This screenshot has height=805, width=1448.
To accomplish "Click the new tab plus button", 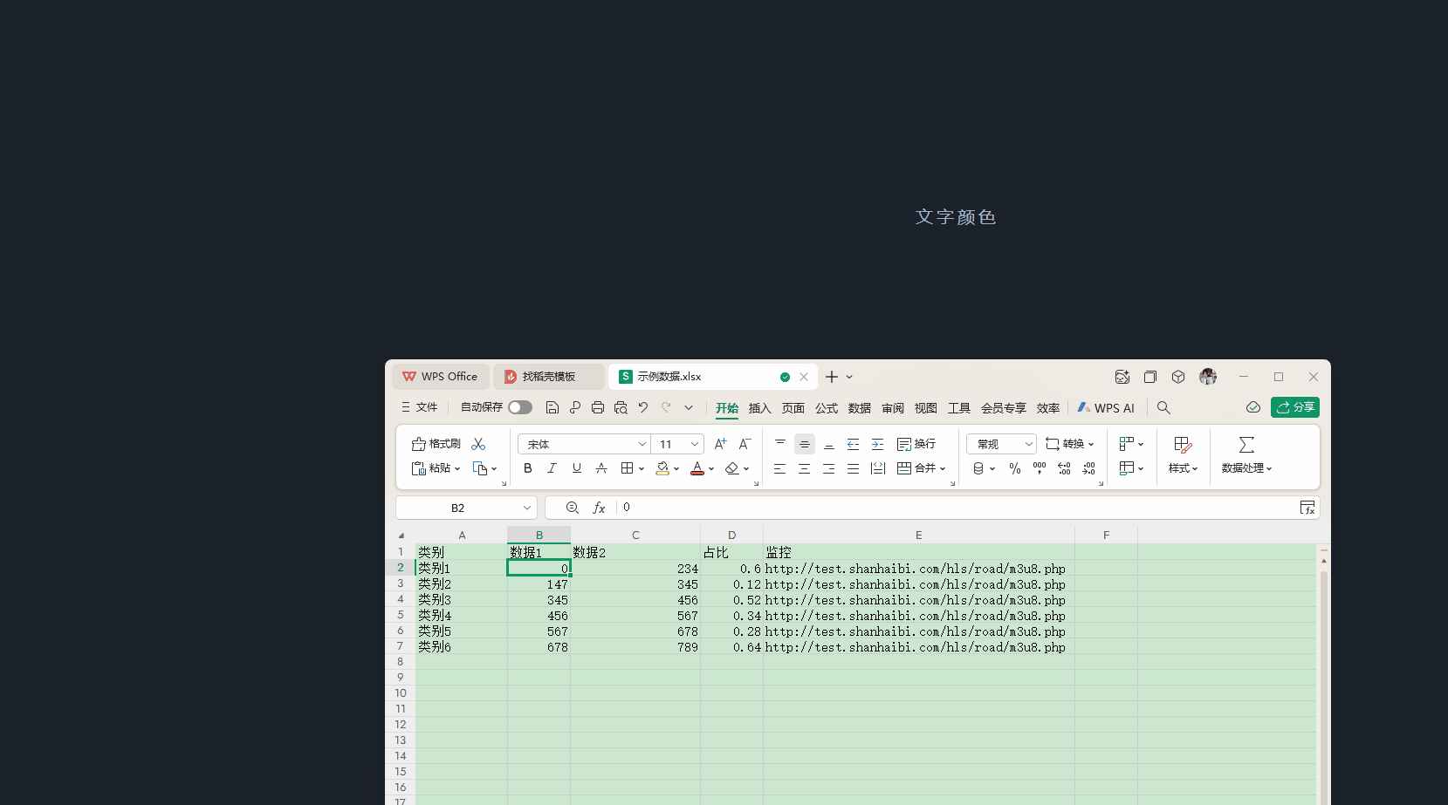I will (x=832, y=377).
